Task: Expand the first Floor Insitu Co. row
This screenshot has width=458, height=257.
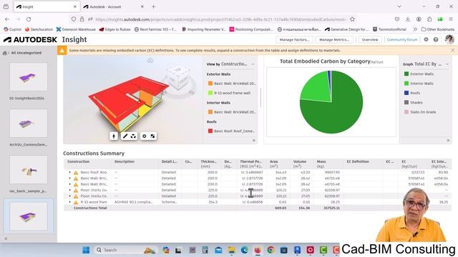Action: tap(70, 190)
